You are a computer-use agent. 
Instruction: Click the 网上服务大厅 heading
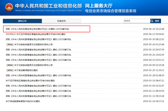(99, 6)
